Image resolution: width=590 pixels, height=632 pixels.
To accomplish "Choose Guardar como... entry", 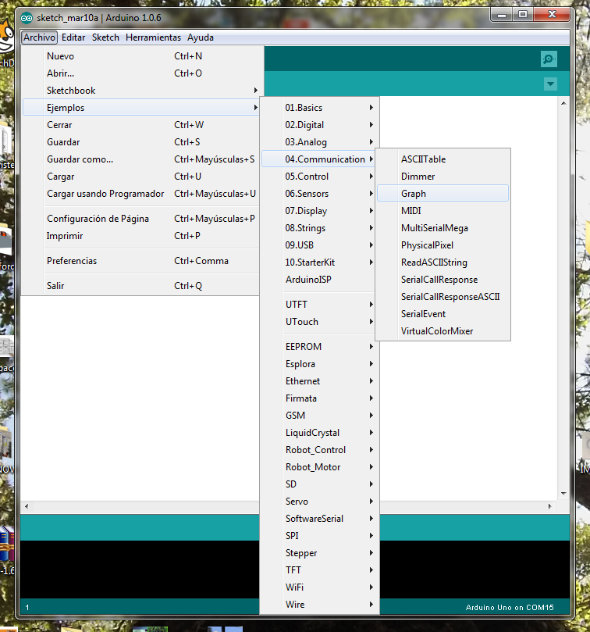I will [x=140, y=159].
